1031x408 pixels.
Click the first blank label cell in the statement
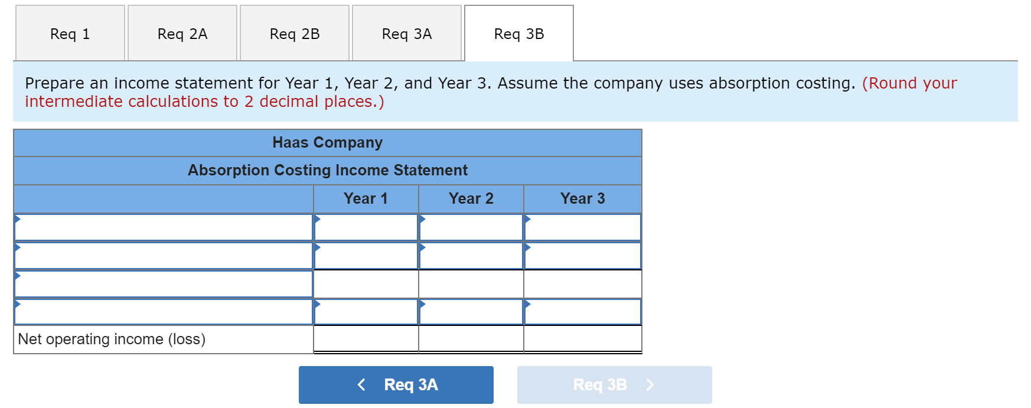(x=164, y=227)
